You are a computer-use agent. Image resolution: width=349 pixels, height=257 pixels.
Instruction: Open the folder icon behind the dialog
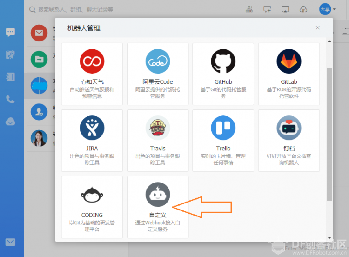[345, 31]
